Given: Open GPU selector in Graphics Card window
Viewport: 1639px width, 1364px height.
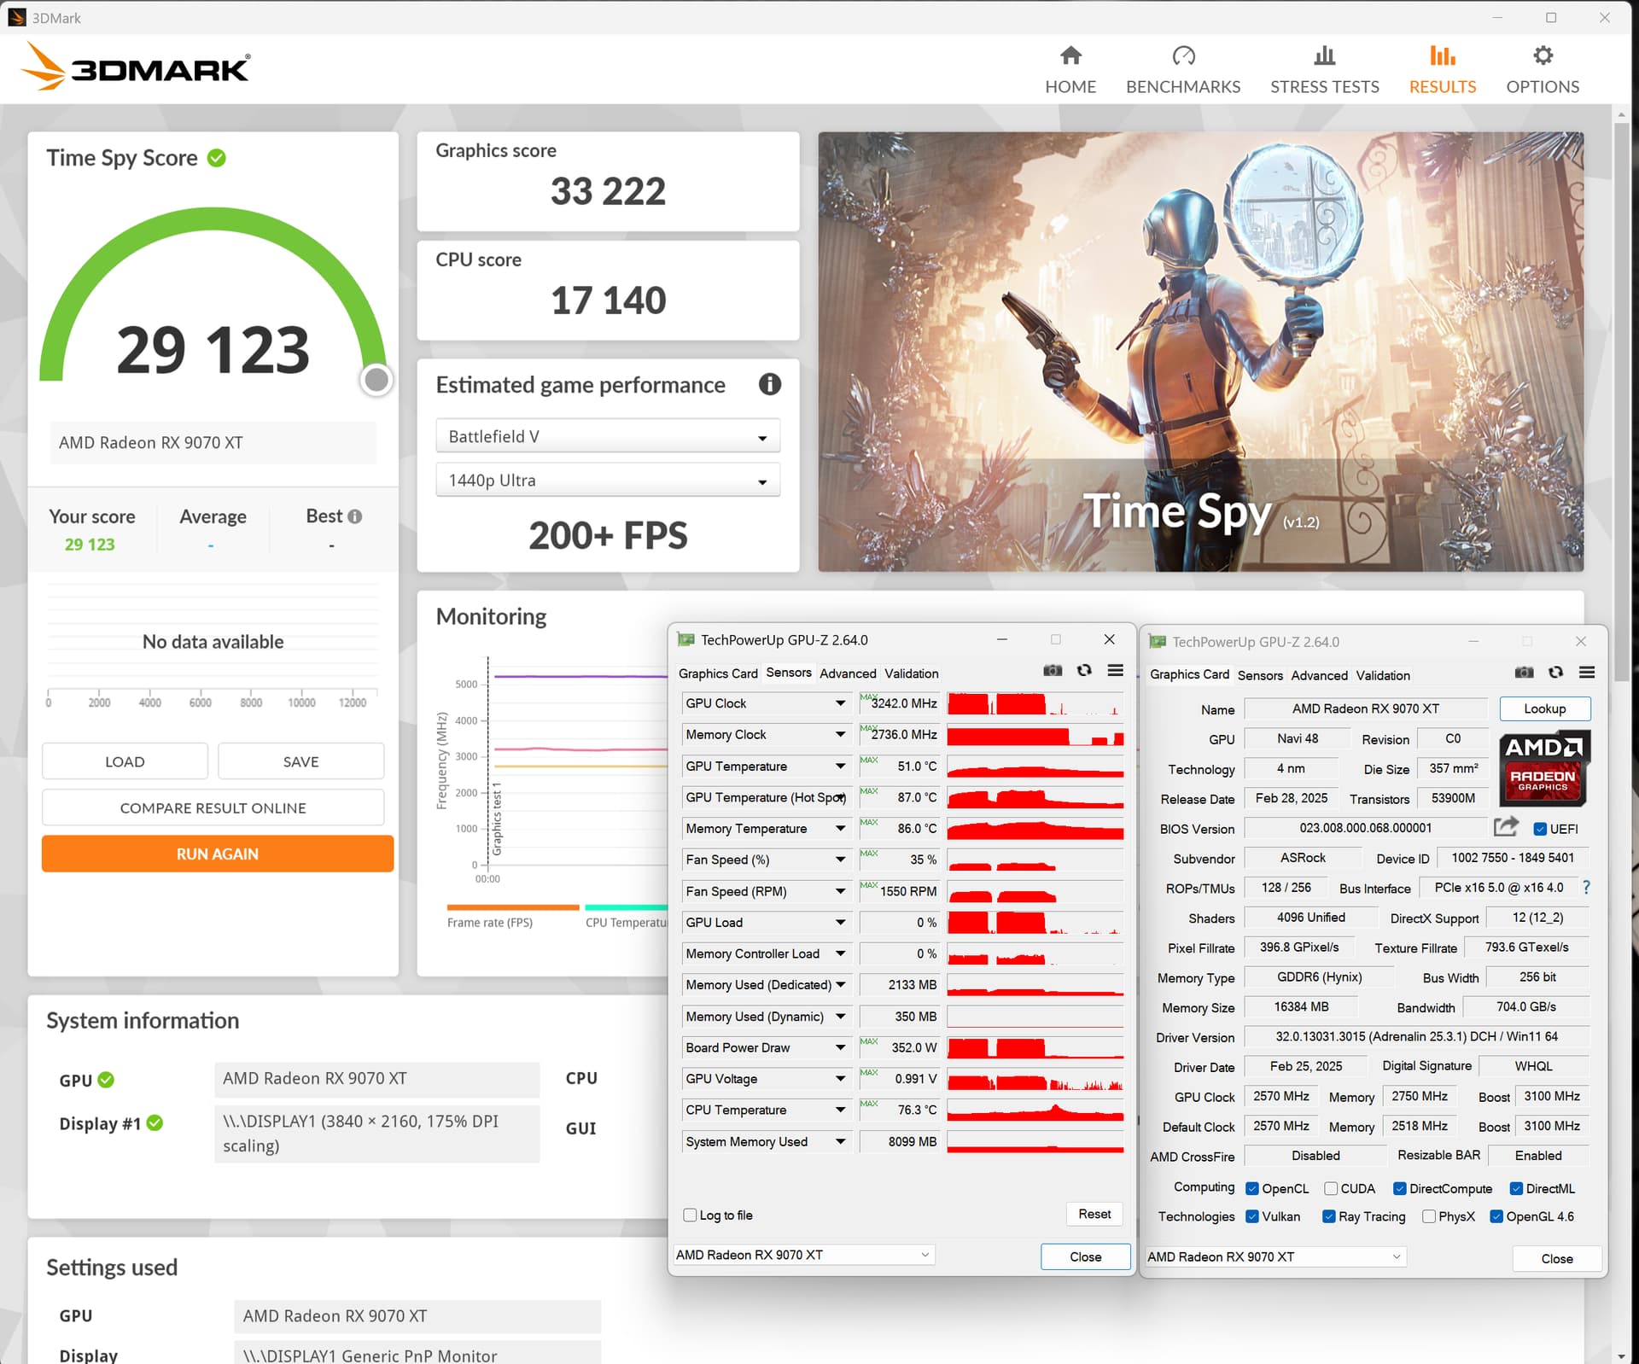Looking at the screenshot, I should [x=1274, y=1256].
